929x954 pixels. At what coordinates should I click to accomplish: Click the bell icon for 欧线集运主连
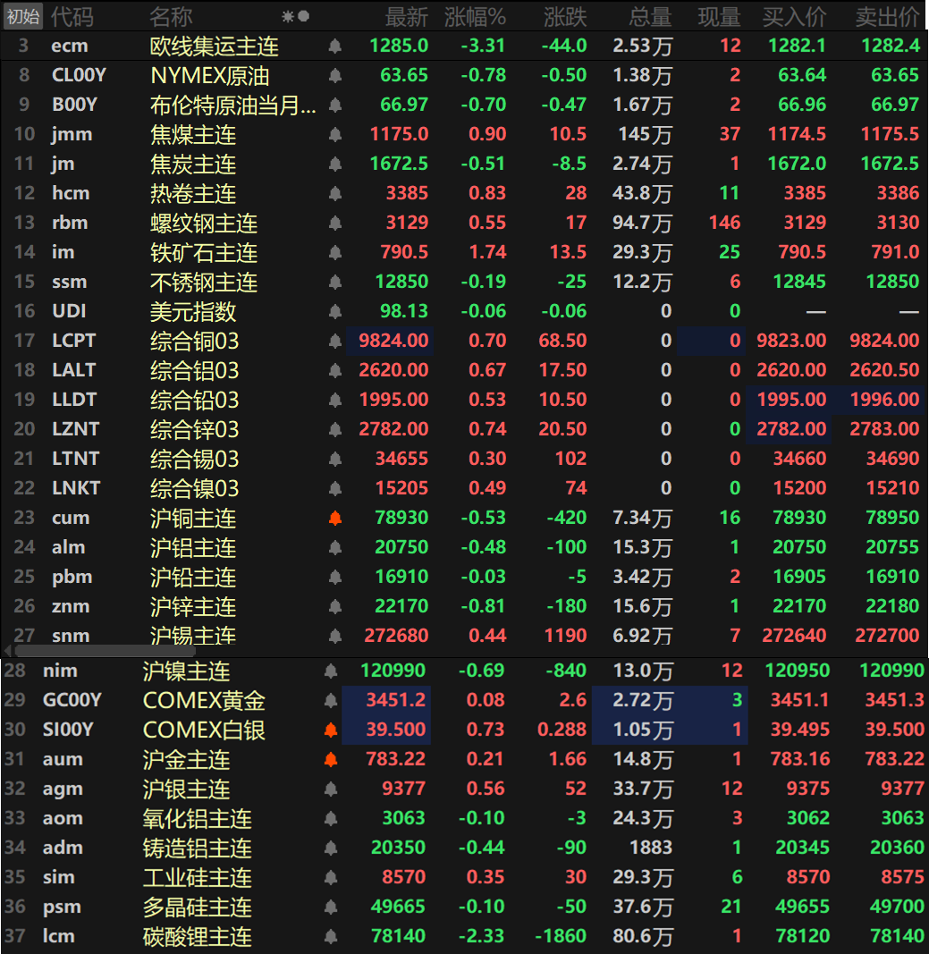(335, 46)
